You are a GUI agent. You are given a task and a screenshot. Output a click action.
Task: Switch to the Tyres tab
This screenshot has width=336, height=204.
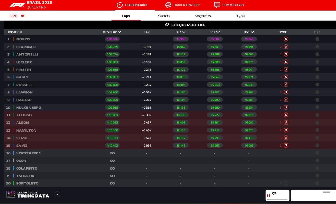tap(241, 16)
